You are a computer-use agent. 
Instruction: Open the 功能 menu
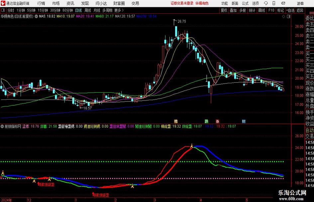coord(225,3)
